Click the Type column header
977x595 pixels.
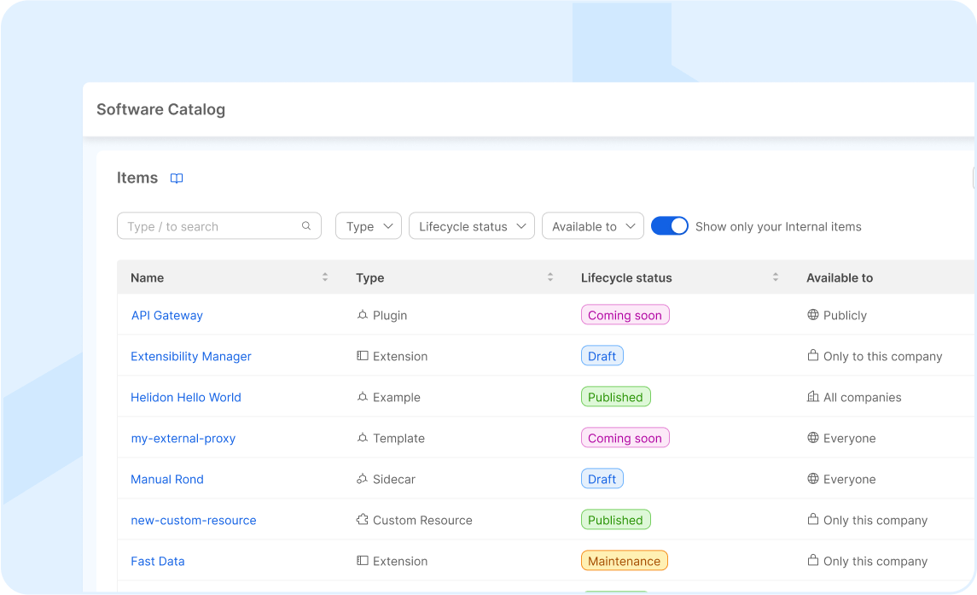coord(370,278)
